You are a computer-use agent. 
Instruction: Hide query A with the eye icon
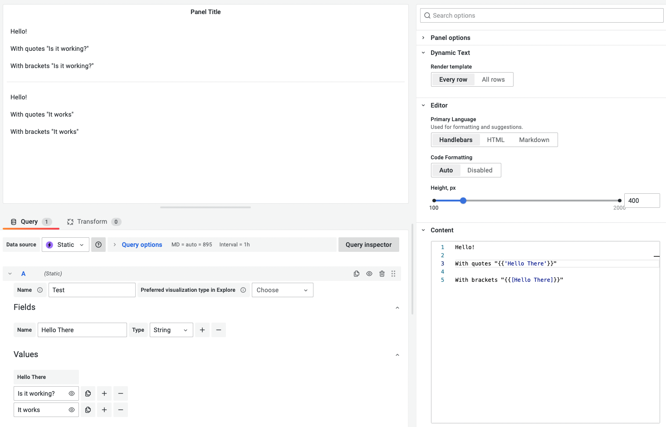(369, 273)
